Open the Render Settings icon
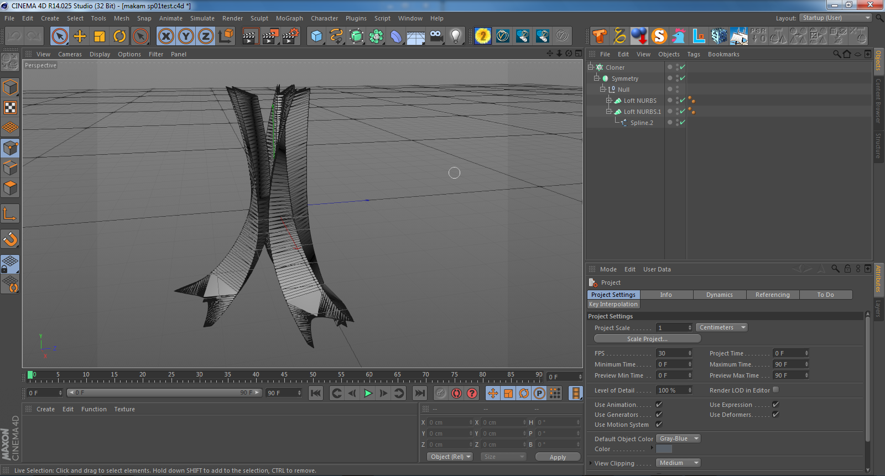The height and width of the screenshot is (476, 885). pos(290,36)
